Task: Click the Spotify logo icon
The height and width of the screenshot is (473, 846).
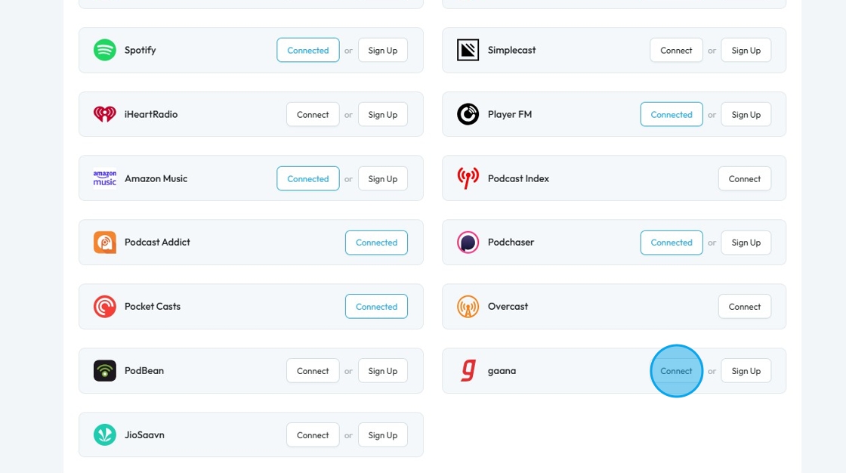Action: (x=105, y=51)
